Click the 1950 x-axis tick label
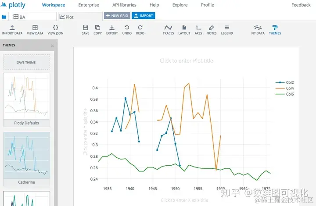The height and width of the screenshot is (206, 316). coord(175,189)
